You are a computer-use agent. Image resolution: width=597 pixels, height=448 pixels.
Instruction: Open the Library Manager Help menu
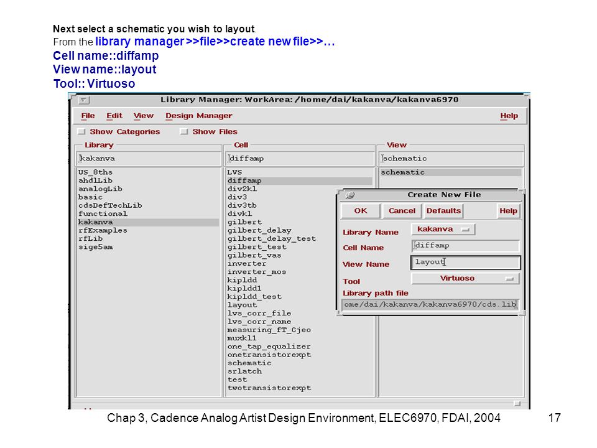coord(509,116)
